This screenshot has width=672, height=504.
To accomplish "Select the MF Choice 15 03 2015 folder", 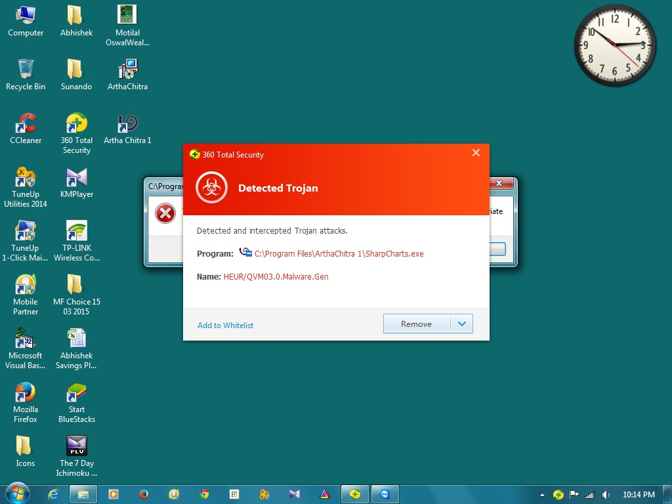I will tap(76, 295).
